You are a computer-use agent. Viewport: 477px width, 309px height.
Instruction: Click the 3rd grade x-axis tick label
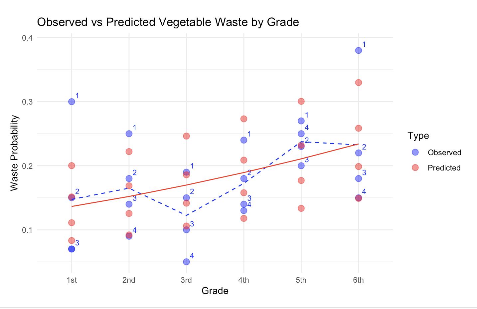click(186, 280)
